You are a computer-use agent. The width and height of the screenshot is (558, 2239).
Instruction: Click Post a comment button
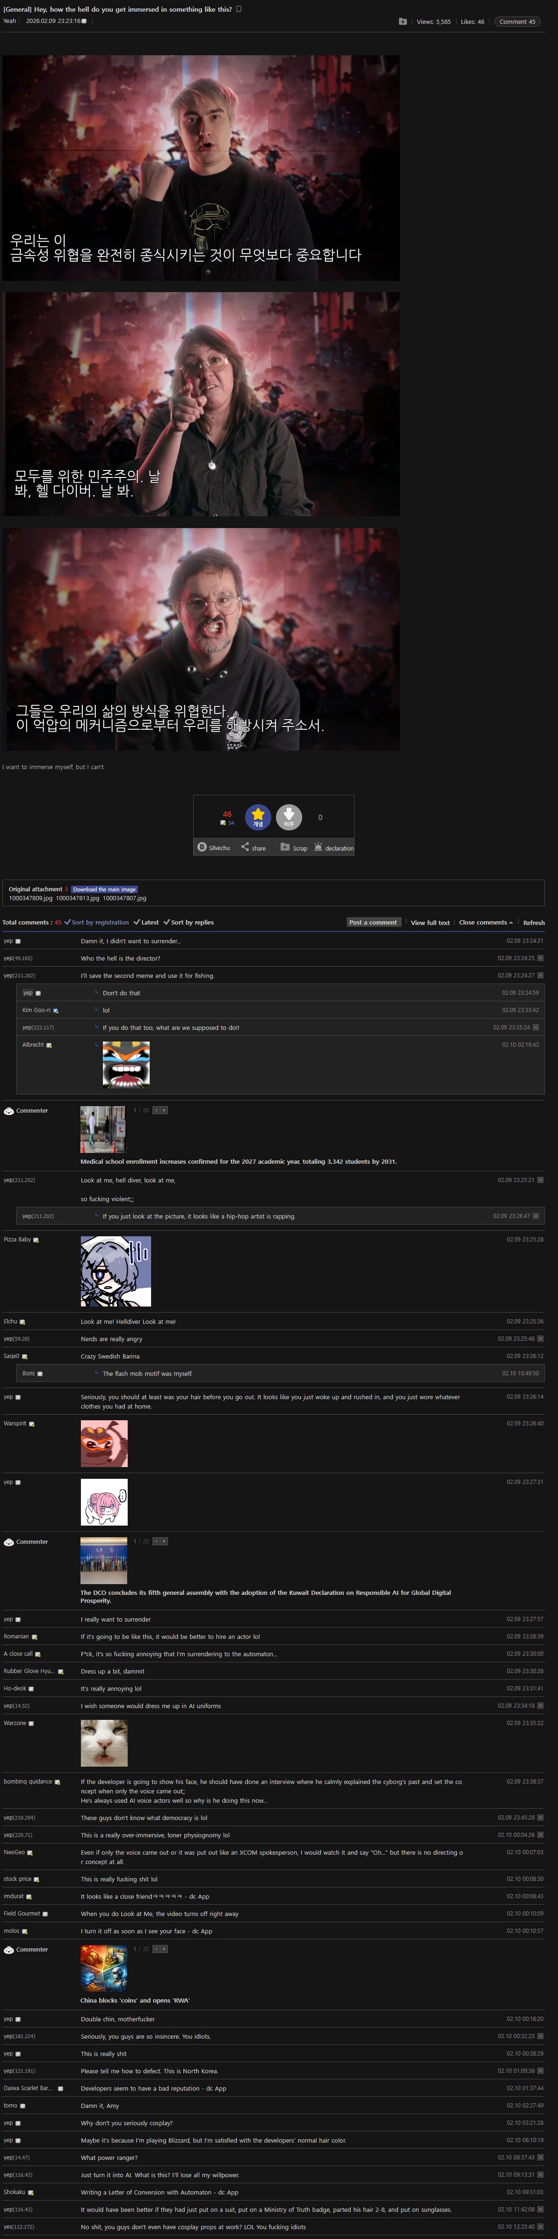click(x=373, y=922)
